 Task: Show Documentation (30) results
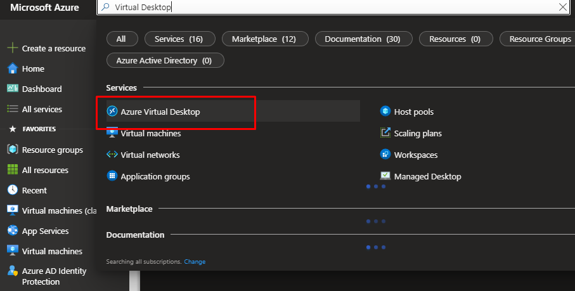[362, 39]
